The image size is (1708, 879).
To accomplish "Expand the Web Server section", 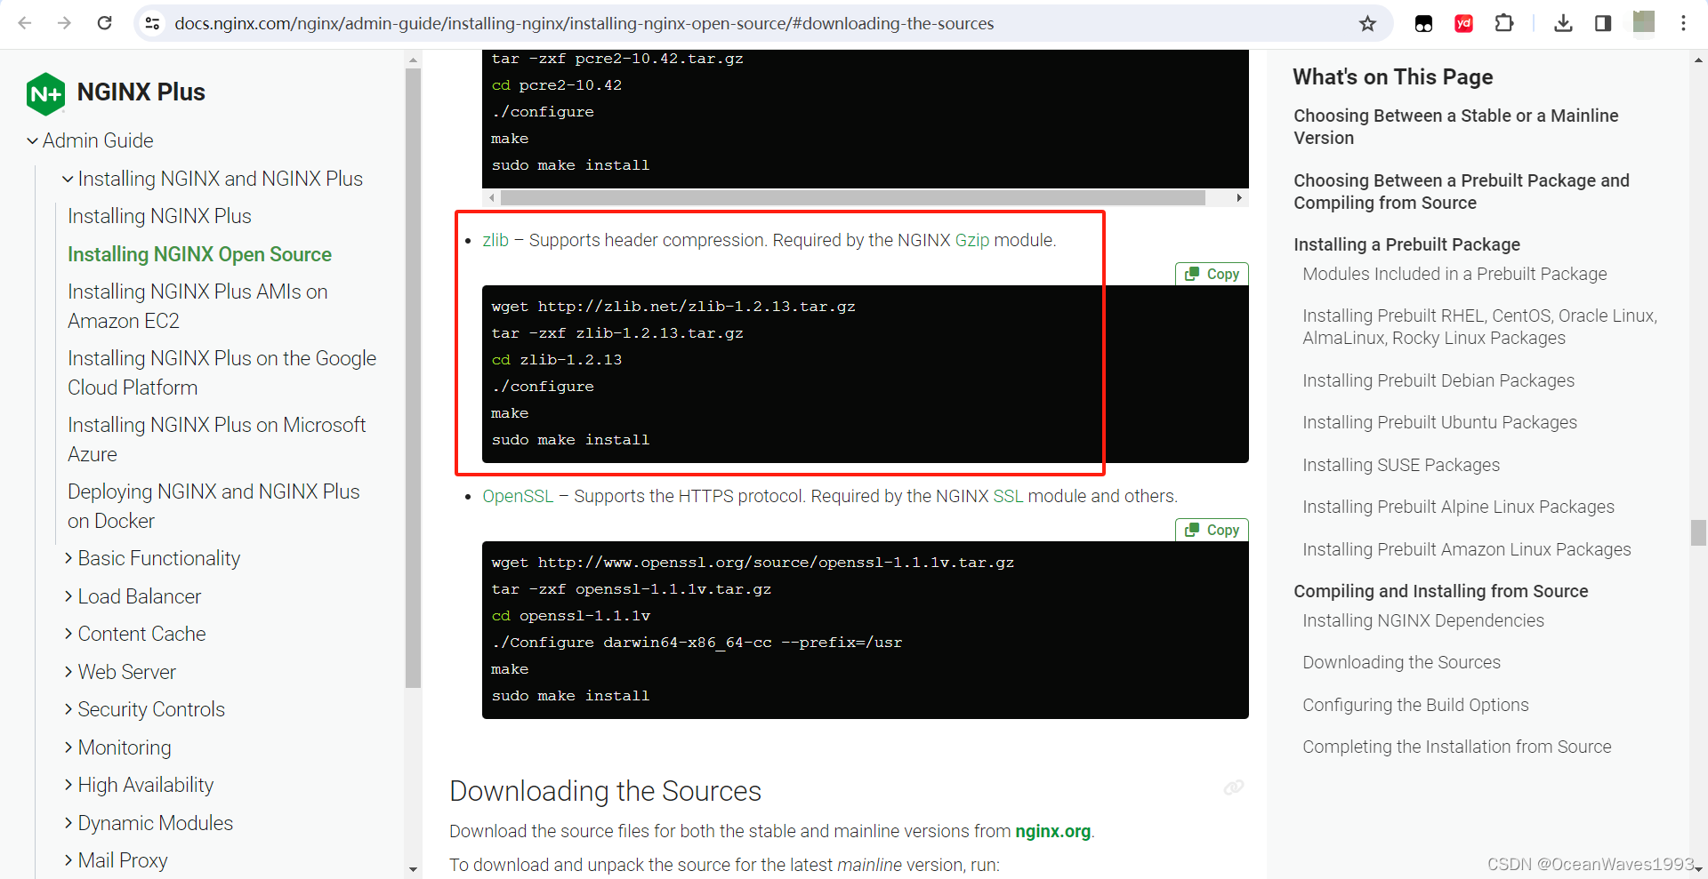I will pyautogui.click(x=68, y=672).
